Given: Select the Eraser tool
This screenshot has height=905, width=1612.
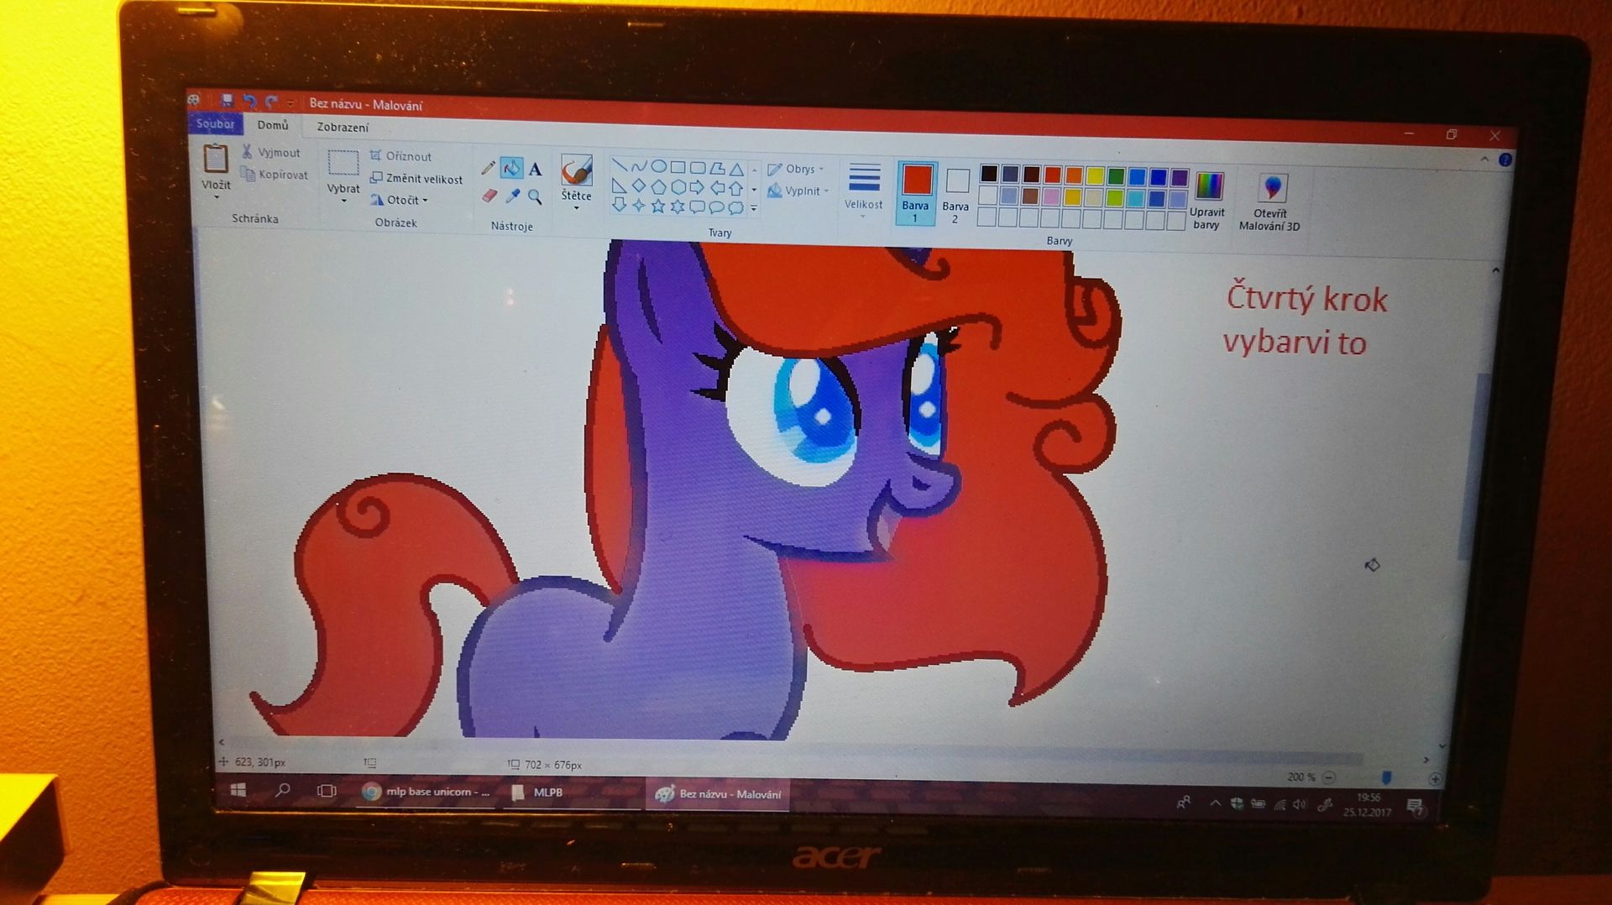Looking at the screenshot, I should 489,196.
